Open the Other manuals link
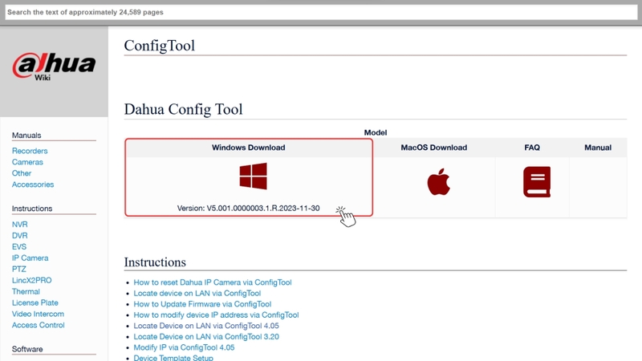Viewport: 642px width, 361px height. (x=22, y=173)
